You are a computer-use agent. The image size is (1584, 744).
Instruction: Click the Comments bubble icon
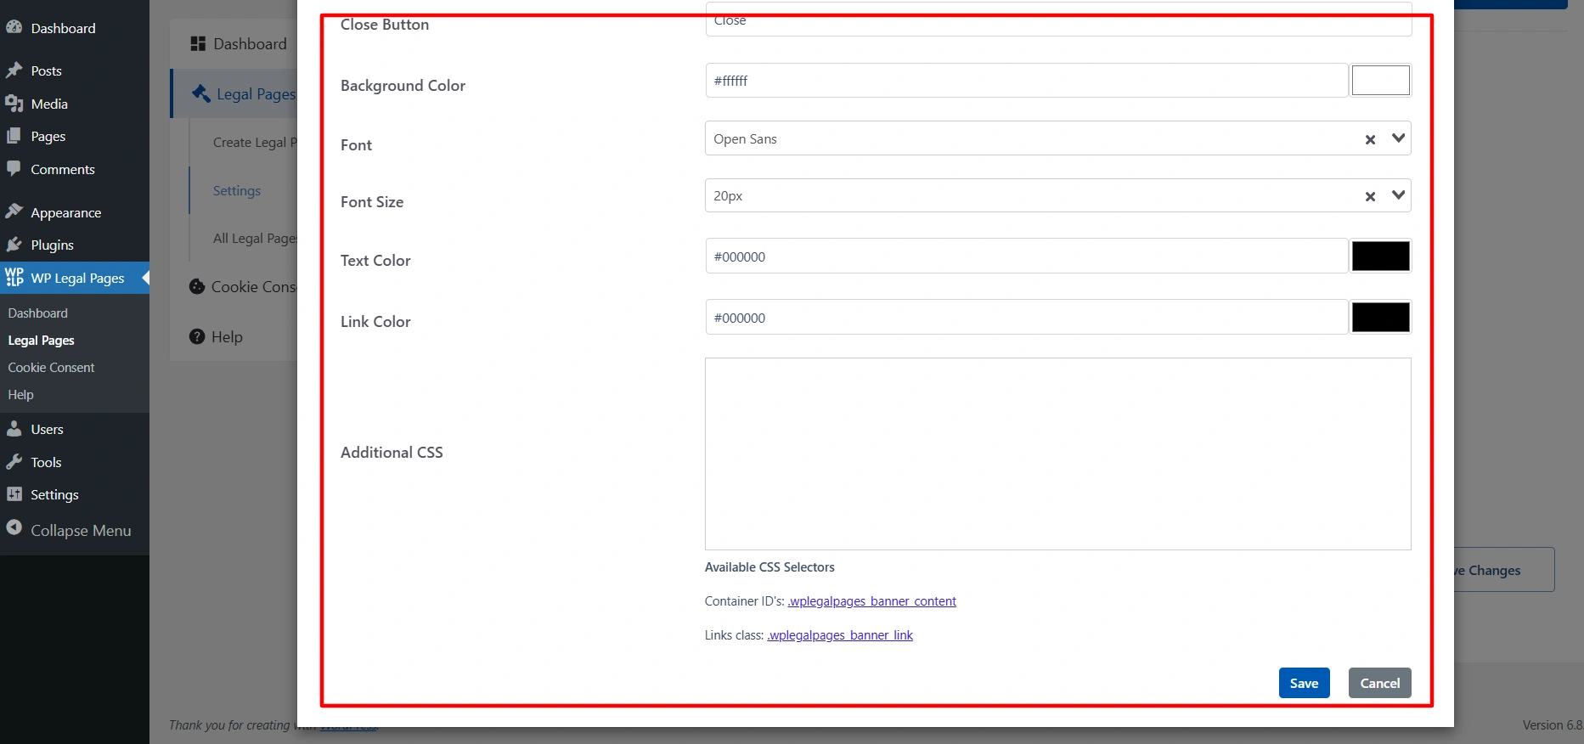pos(14,168)
